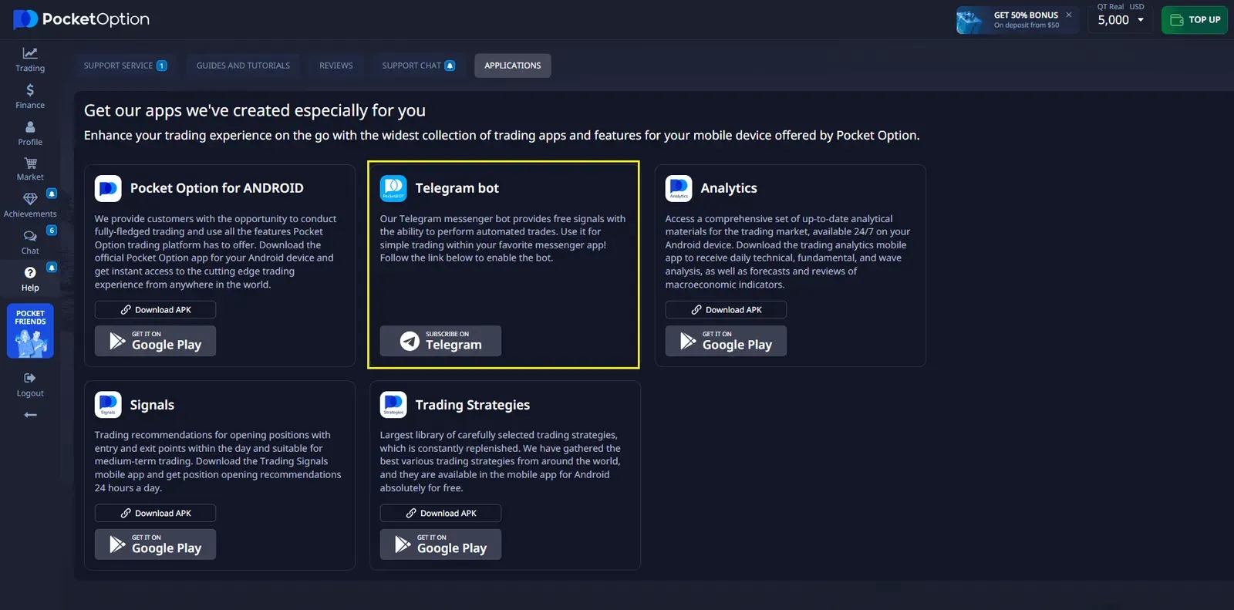Open the Pocket Friends banner

pyautogui.click(x=30, y=331)
